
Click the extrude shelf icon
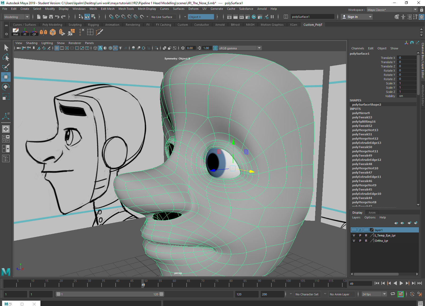coord(62,32)
